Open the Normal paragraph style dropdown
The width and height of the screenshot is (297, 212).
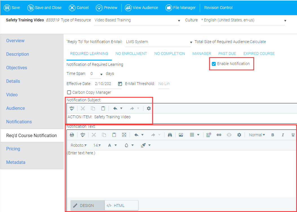[x=257, y=135]
